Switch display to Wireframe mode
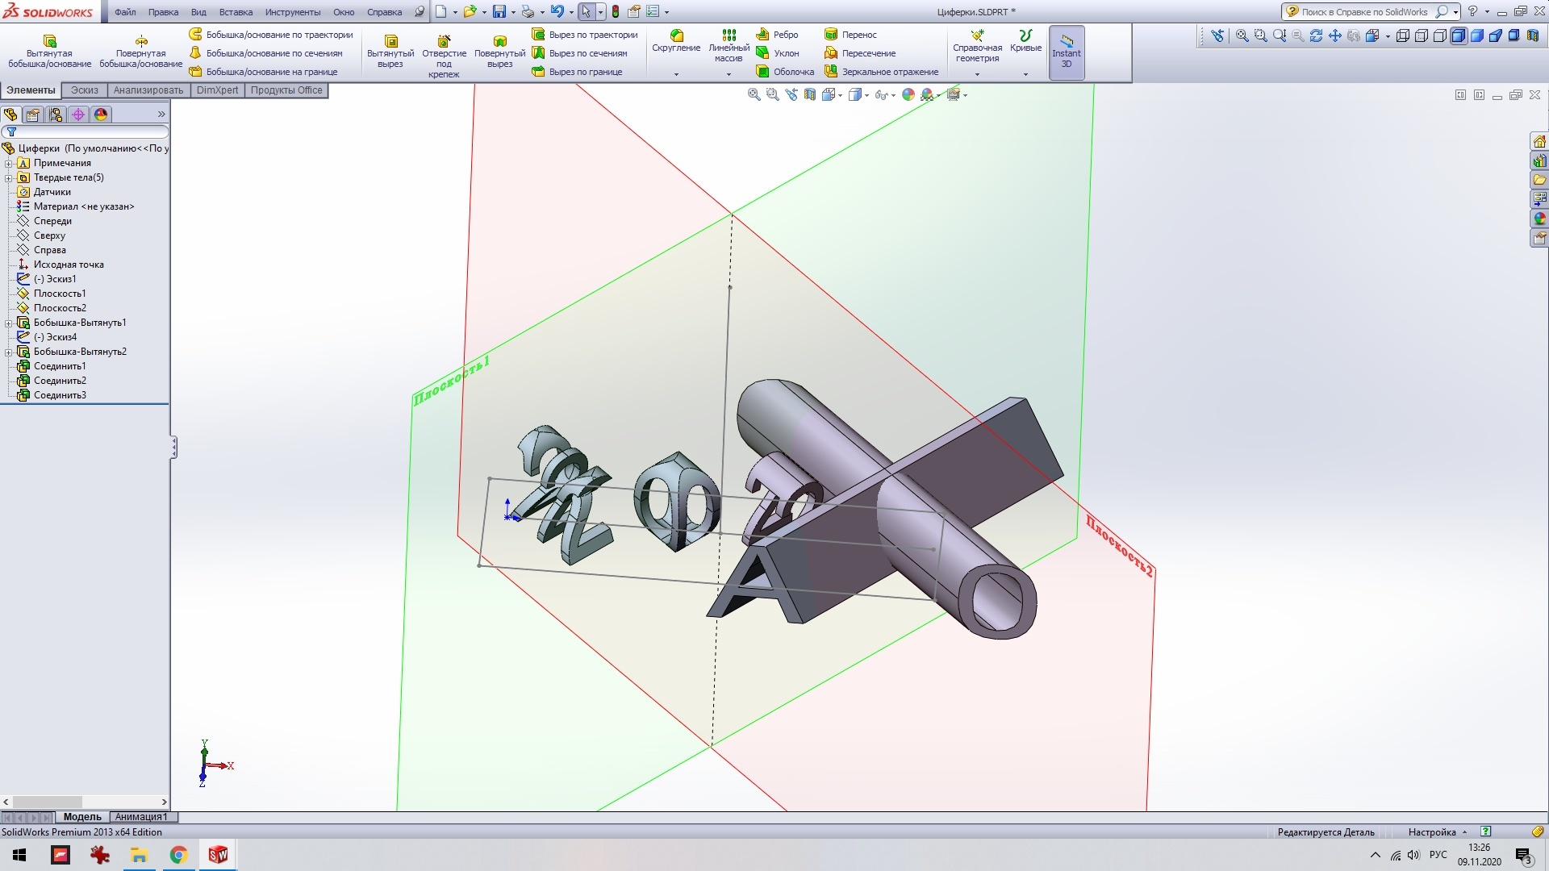 tap(1403, 35)
